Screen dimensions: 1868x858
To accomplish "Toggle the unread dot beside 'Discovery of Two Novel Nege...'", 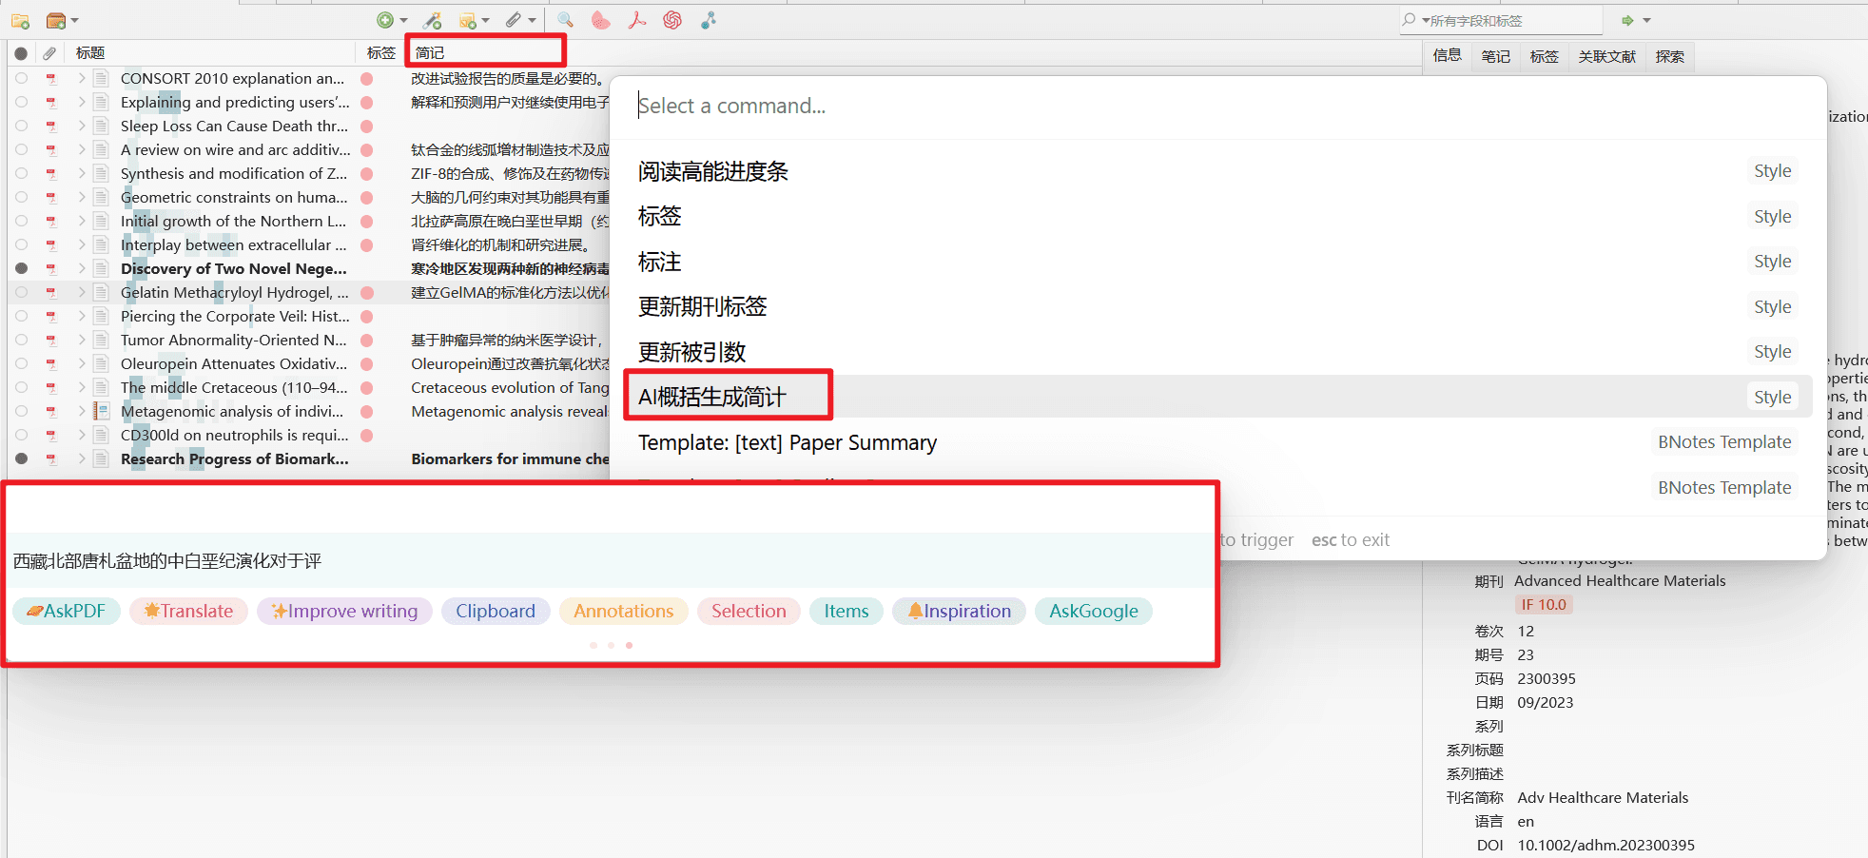I will [20, 268].
